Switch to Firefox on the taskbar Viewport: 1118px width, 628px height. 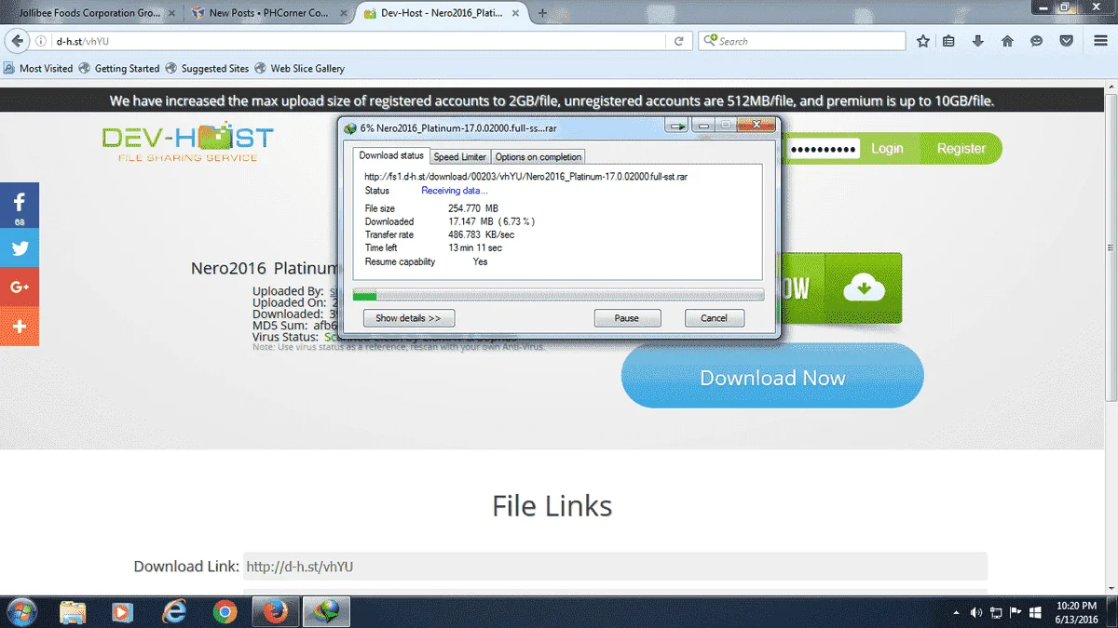[x=274, y=611]
